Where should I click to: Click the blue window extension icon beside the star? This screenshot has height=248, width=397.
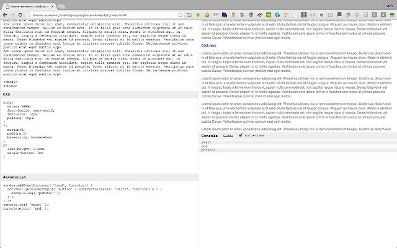click(189, 15)
